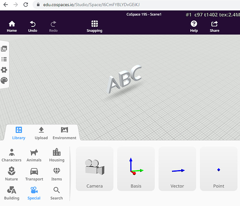Browse the Nature category

point(12,174)
